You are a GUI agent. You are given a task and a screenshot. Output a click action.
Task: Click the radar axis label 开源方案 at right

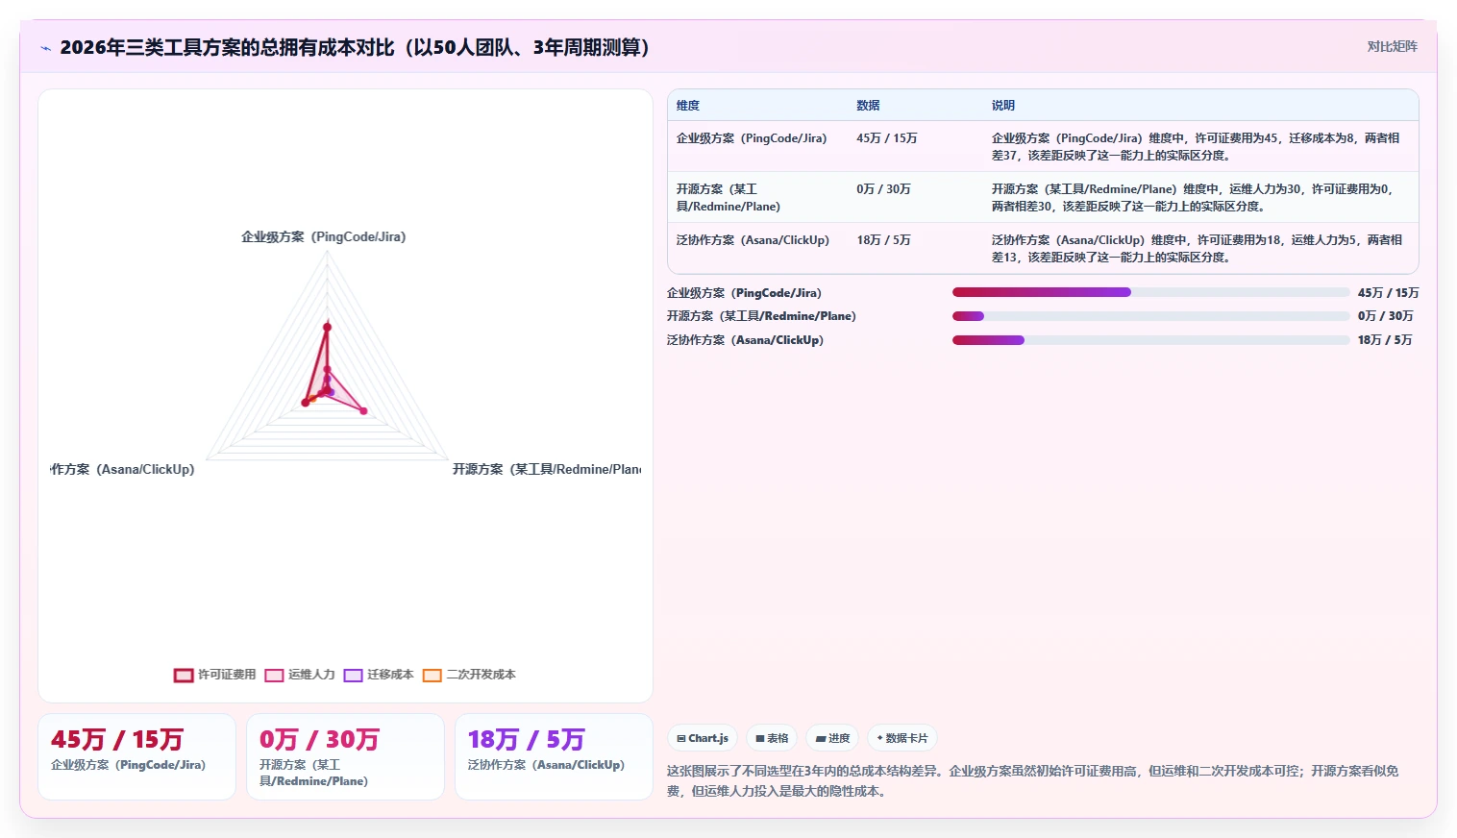(x=547, y=469)
